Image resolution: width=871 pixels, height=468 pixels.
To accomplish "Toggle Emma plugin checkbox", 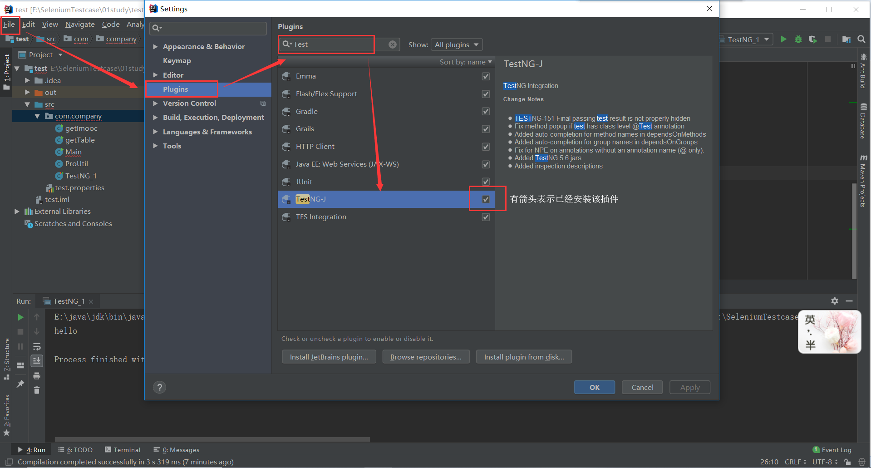I will 486,76.
